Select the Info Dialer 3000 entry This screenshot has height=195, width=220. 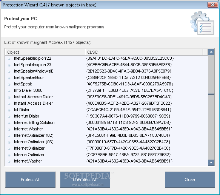coord(28,90)
